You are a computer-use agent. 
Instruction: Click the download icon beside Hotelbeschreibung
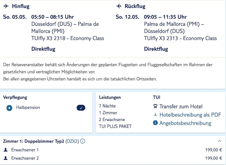point(156,115)
